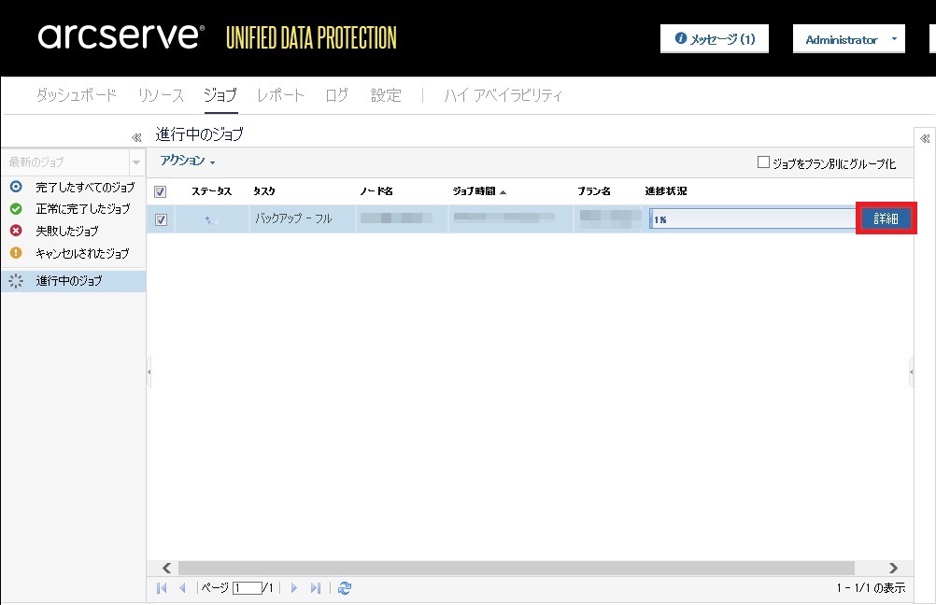Go to previous page arrow

pyautogui.click(x=182, y=588)
